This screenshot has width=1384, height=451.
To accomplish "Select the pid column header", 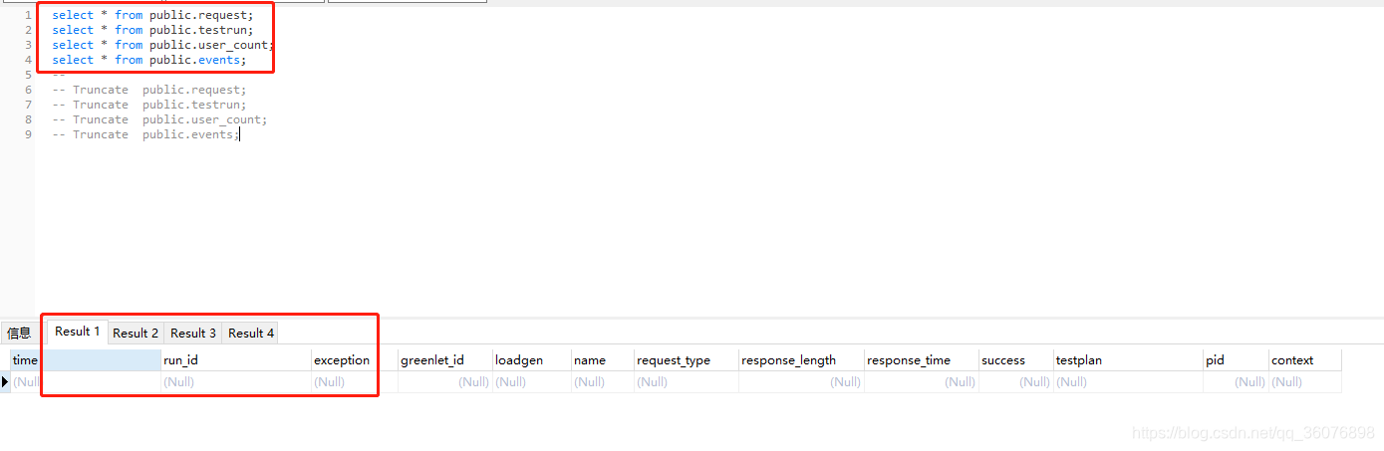I will pyautogui.click(x=1236, y=360).
